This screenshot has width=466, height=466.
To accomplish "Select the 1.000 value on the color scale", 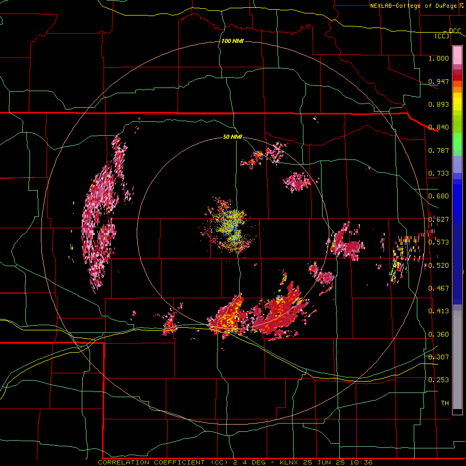I will (439, 58).
